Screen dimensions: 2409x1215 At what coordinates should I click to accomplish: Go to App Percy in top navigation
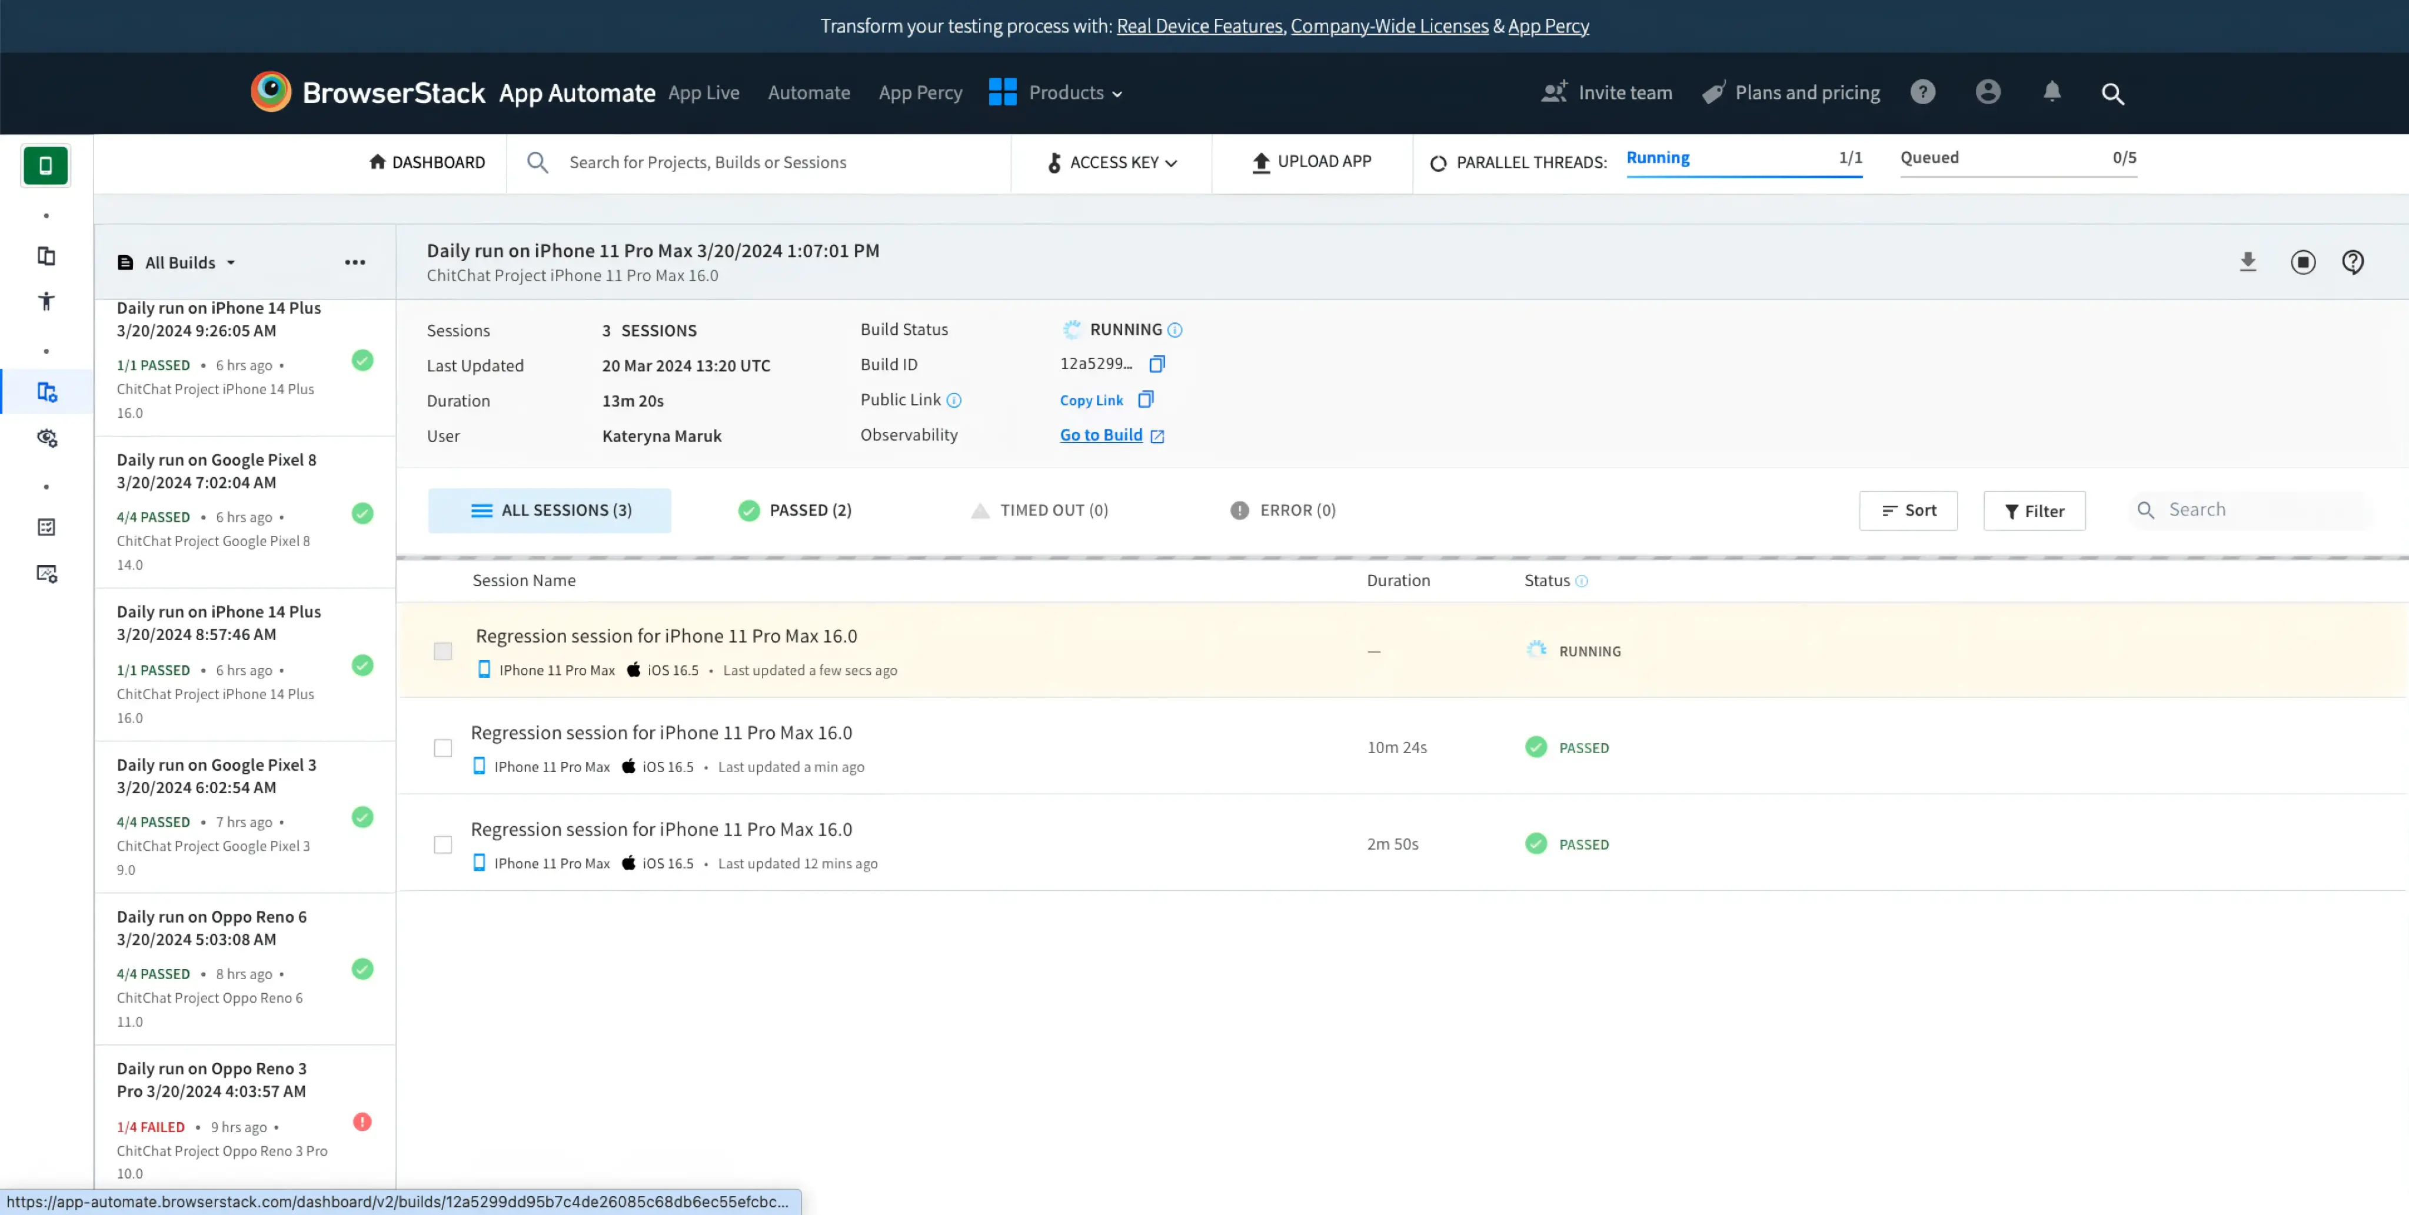point(920,92)
